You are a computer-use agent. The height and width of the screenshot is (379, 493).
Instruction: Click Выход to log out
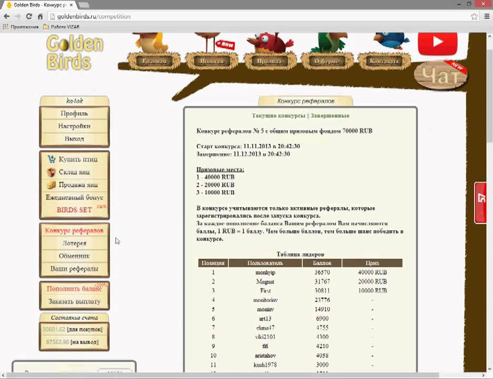74,138
